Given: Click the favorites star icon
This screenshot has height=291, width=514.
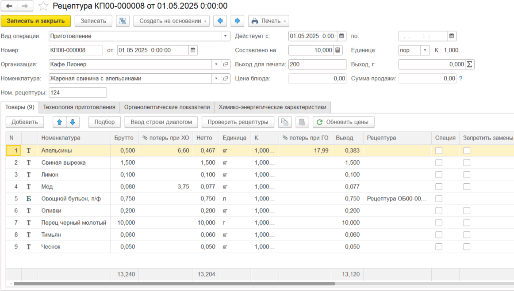Looking at the screenshot, I should click(43, 6).
